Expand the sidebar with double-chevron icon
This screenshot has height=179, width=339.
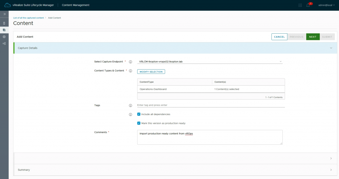click(x=4, y=14)
